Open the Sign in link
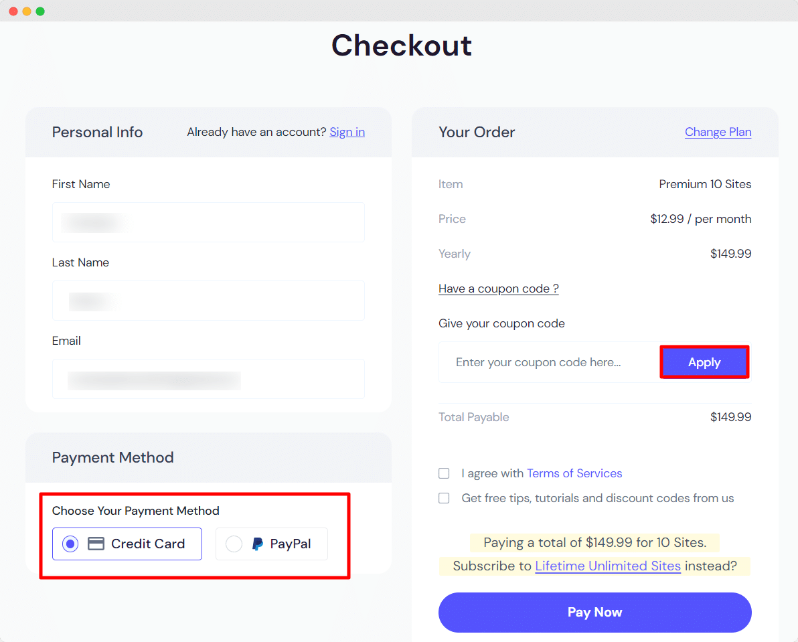This screenshot has height=642, width=798. pyautogui.click(x=347, y=133)
